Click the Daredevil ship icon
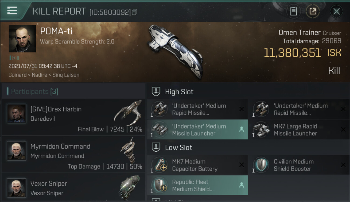The width and height of the screenshot is (350, 202). tap(128, 113)
